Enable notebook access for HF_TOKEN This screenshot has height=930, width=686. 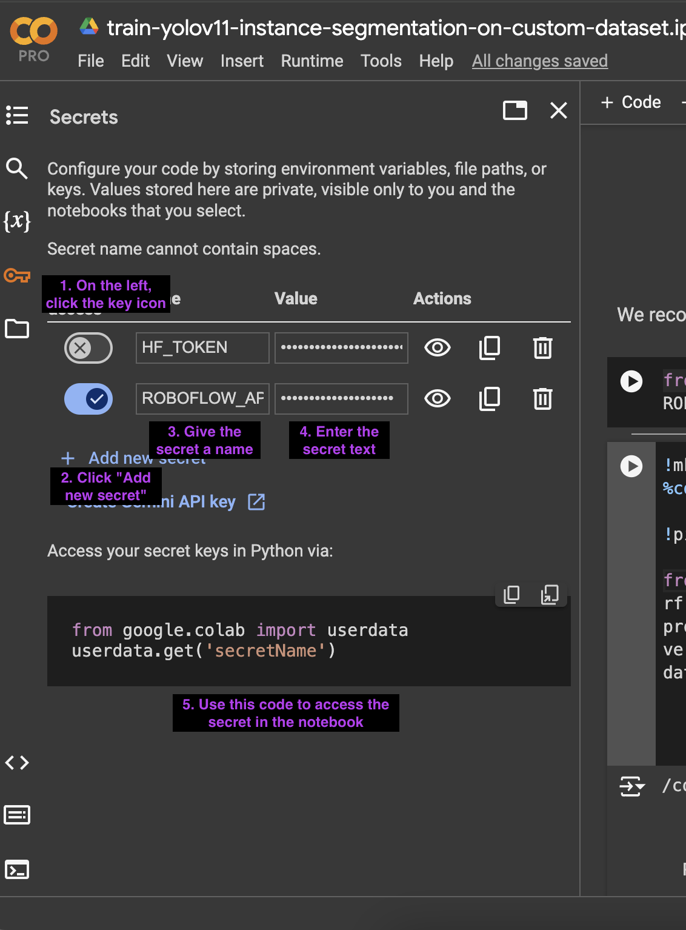click(x=88, y=348)
